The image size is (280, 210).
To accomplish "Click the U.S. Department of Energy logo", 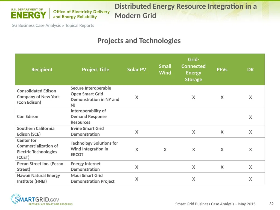I will pos(28,14).
